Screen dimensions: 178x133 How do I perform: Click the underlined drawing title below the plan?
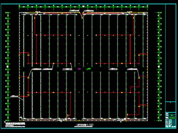[x=84, y=125]
